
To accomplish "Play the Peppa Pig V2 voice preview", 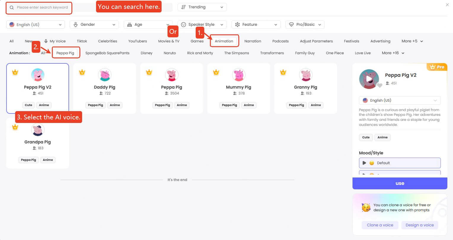I will (369, 79).
